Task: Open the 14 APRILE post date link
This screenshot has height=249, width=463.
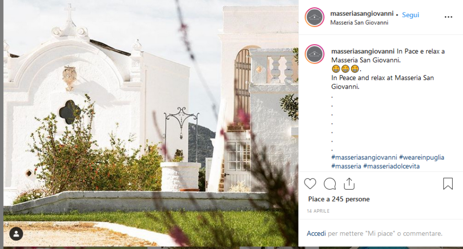Action: point(318,211)
